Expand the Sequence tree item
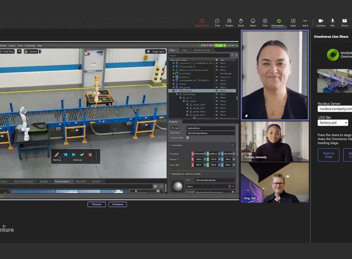This screenshot has height=259, width=352. (174, 77)
